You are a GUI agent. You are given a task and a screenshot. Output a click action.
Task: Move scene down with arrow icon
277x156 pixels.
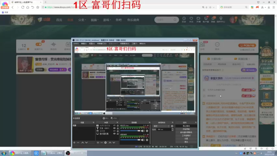86,142
